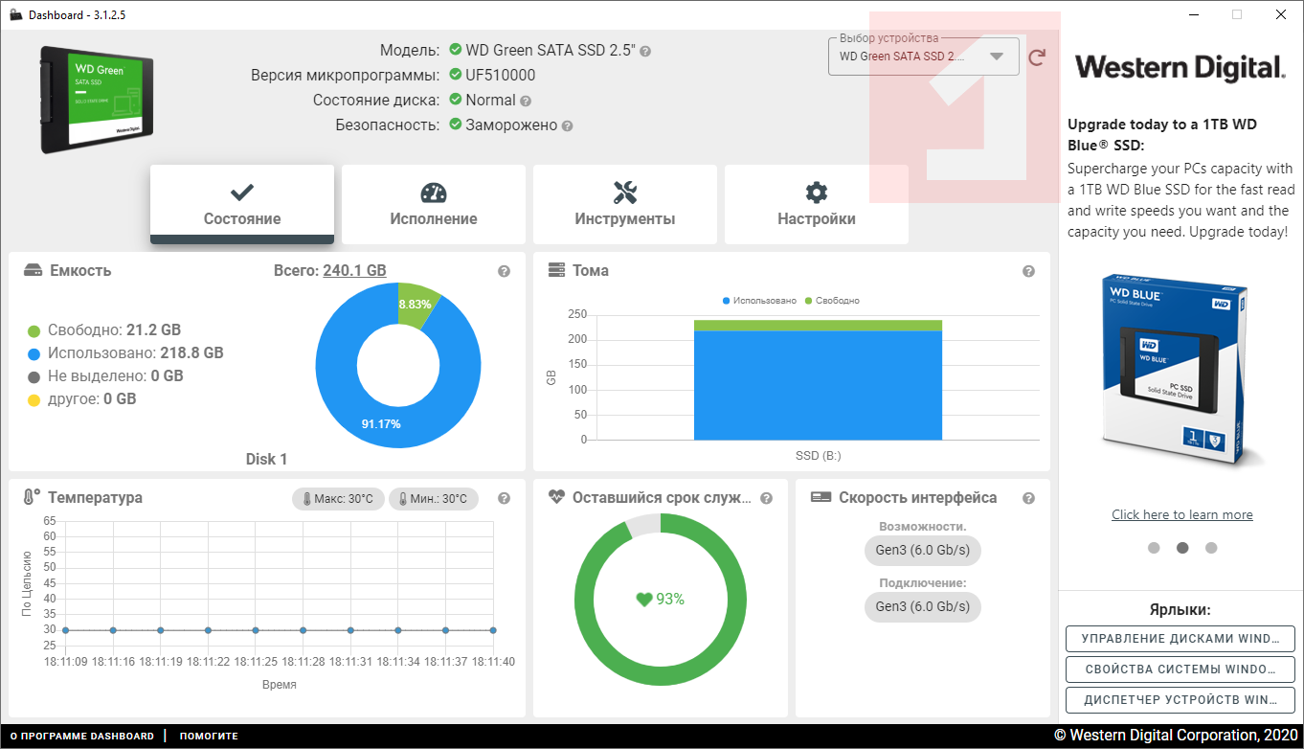Click the thermometer icon beside Температура

pyautogui.click(x=32, y=497)
